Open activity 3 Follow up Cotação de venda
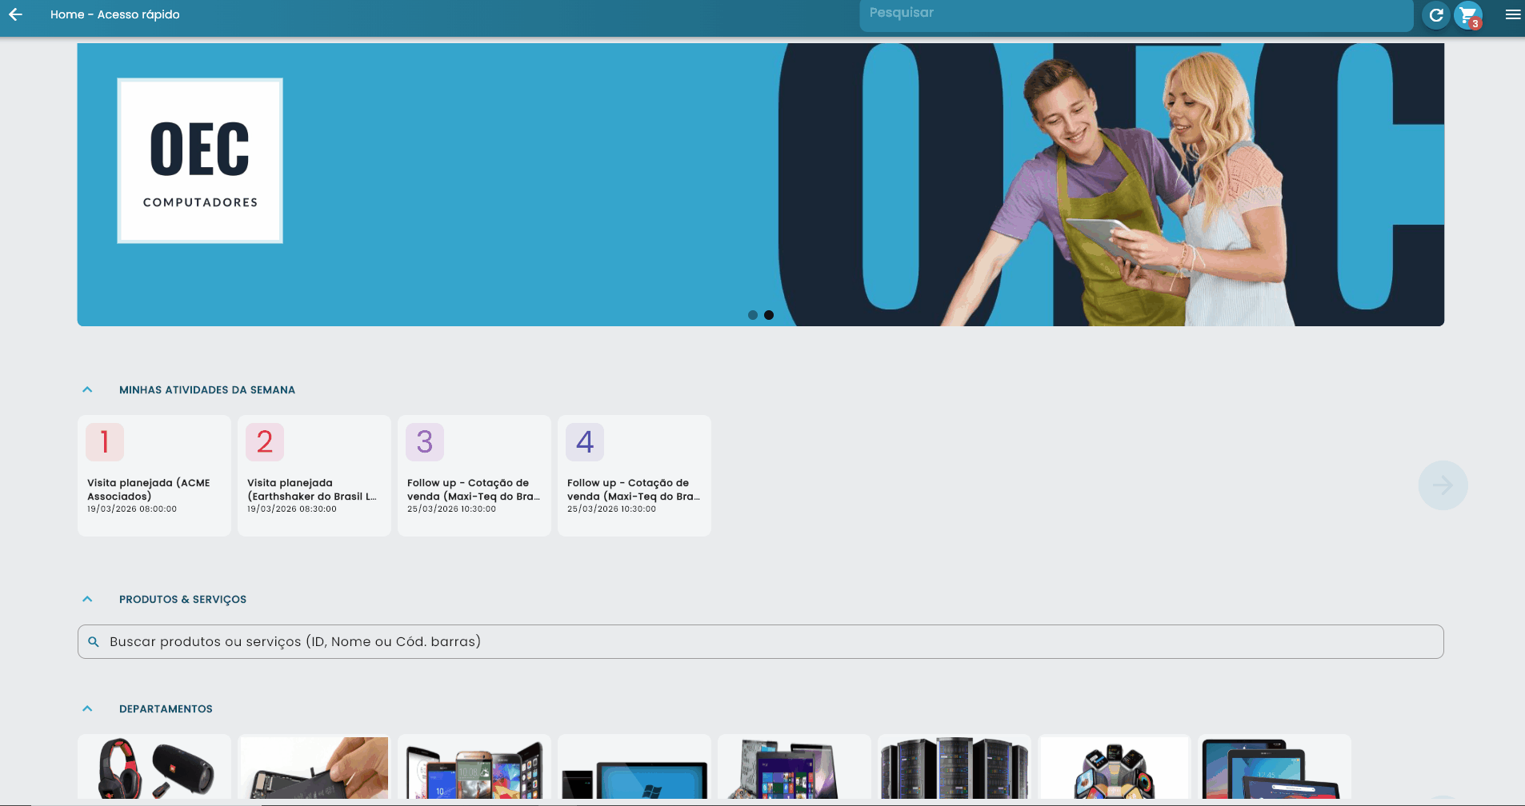 474,476
